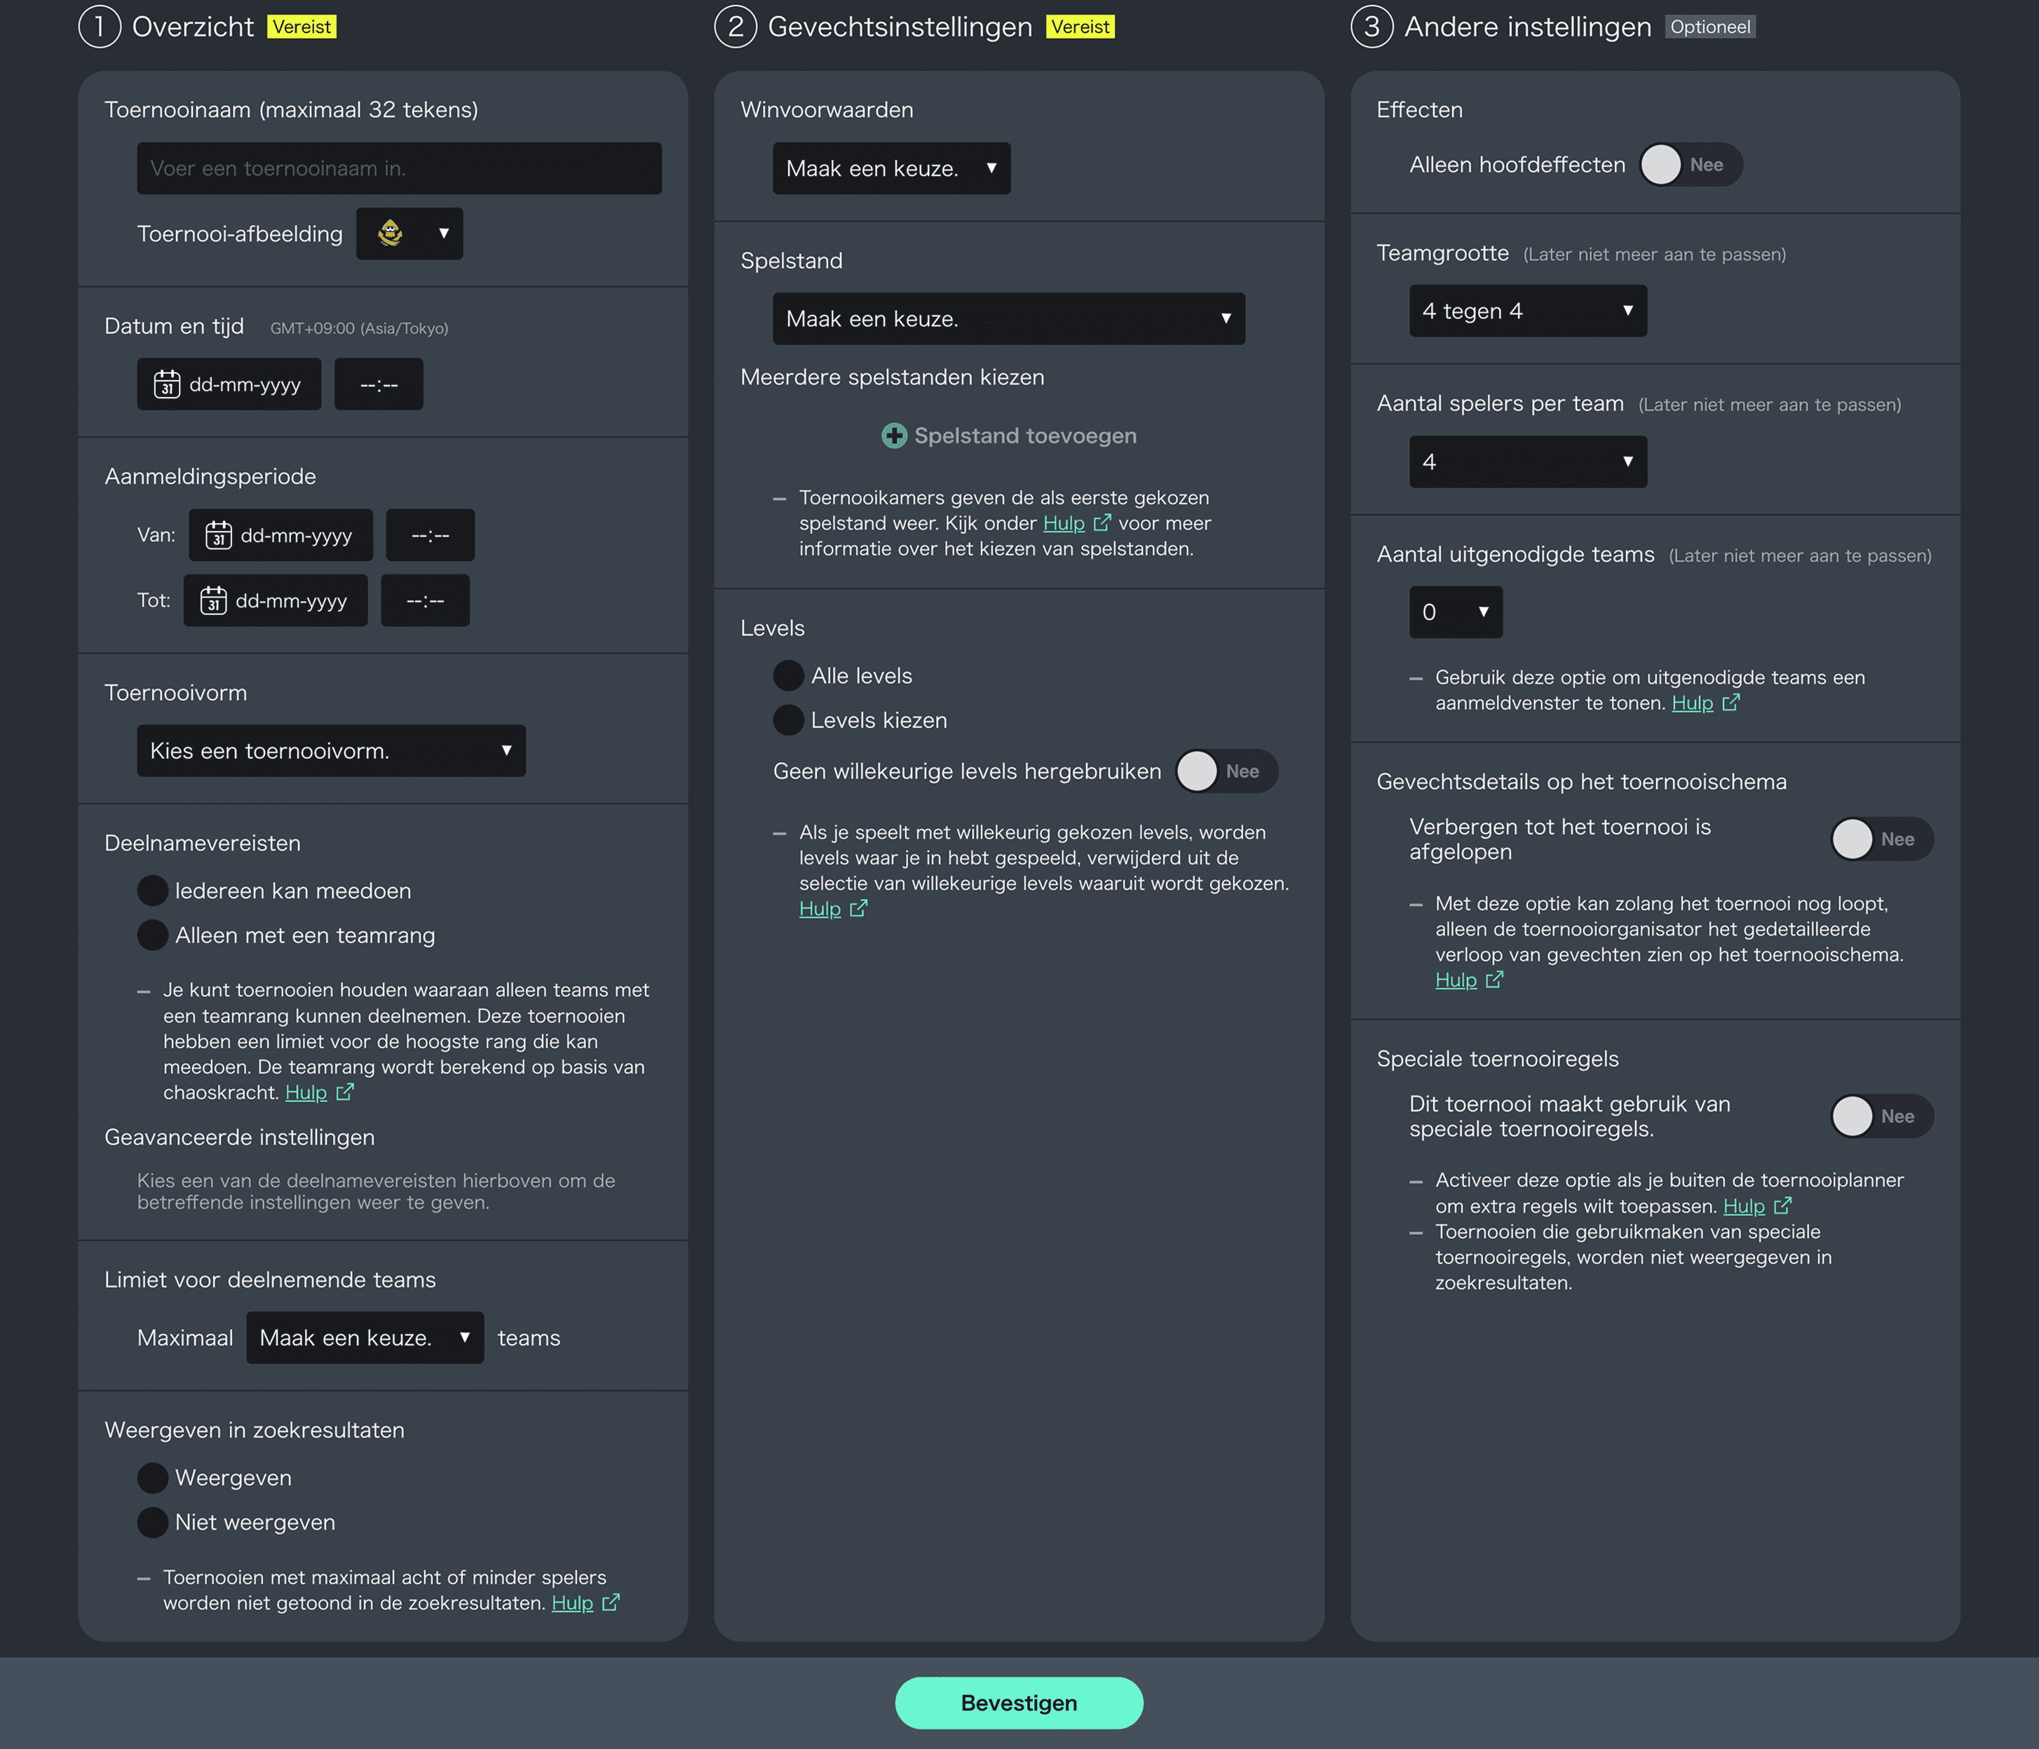Click the Optioneel badge
Image resolution: width=2039 pixels, height=1749 pixels.
pyautogui.click(x=1709, y=27)
